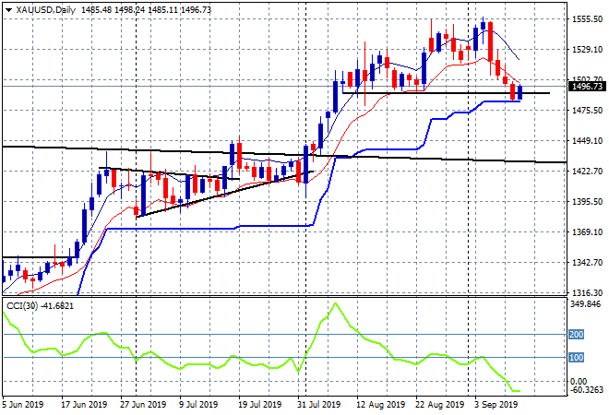
Task: Click the 1555.50 price axis label
Action: (x=587, y=19)
